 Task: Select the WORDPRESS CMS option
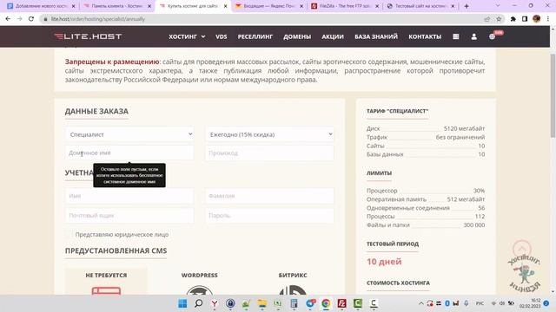[x=199, y=281]
